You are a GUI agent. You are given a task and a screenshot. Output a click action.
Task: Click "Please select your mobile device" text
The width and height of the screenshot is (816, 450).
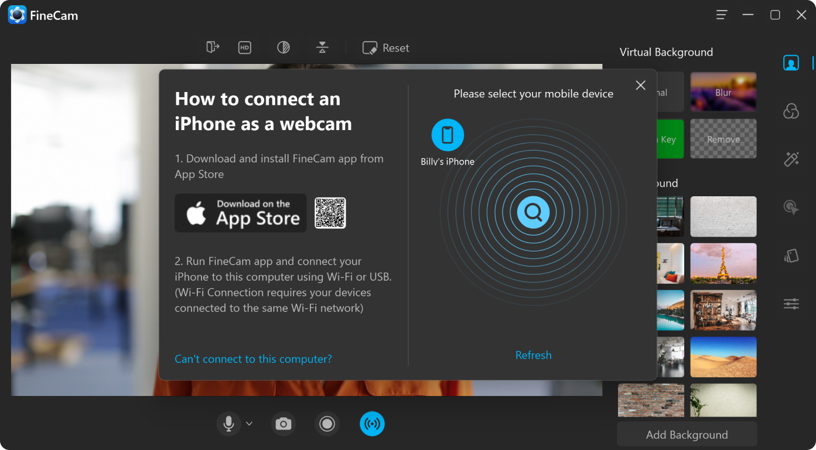[x=533, y=94]
